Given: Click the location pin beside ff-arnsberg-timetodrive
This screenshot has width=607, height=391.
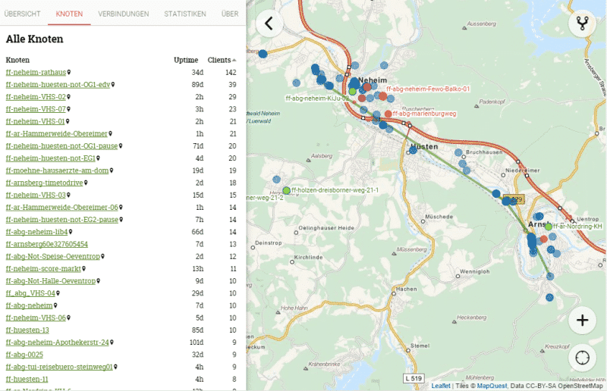Looking at the screenshot, I should click(x=86, y=183).
